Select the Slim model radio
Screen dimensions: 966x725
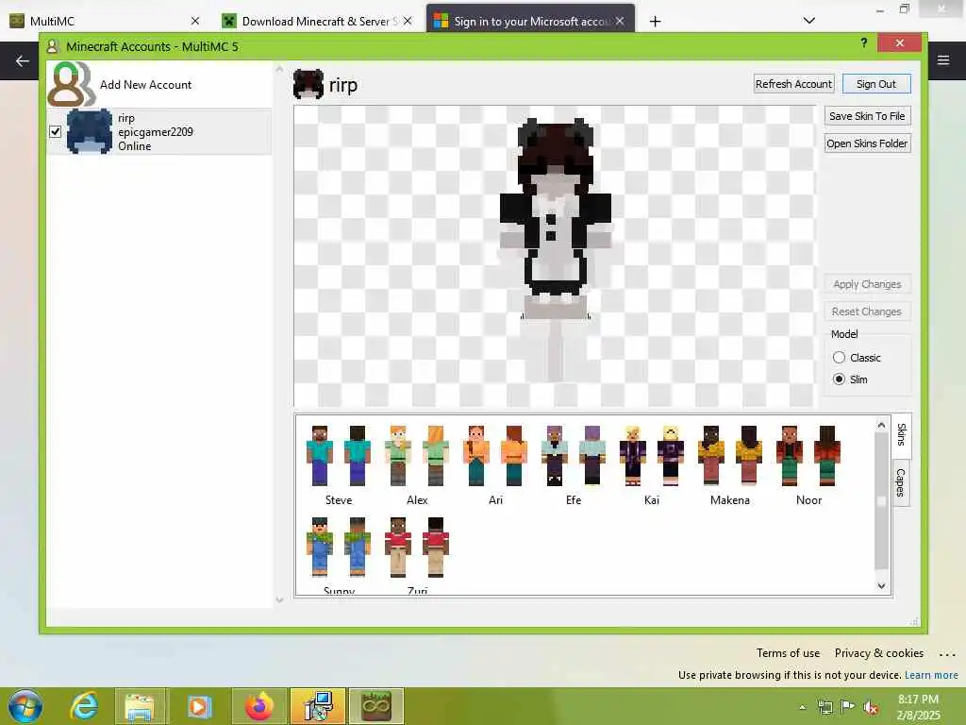coord(839,379)
